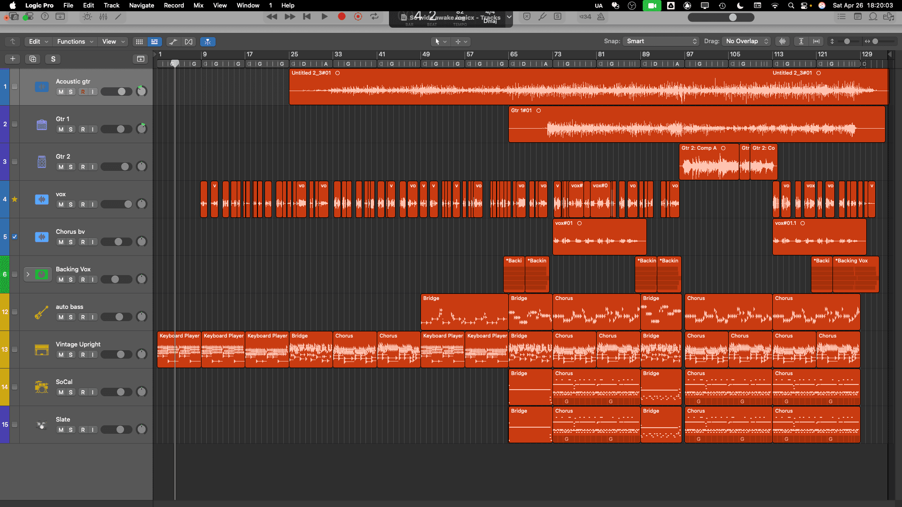
Task: Start recording with the Record button
Action: (342, 16)
